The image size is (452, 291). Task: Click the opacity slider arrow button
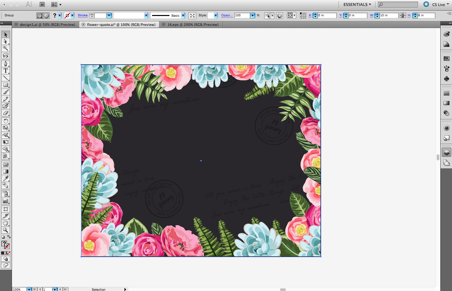tap(253, 16)
